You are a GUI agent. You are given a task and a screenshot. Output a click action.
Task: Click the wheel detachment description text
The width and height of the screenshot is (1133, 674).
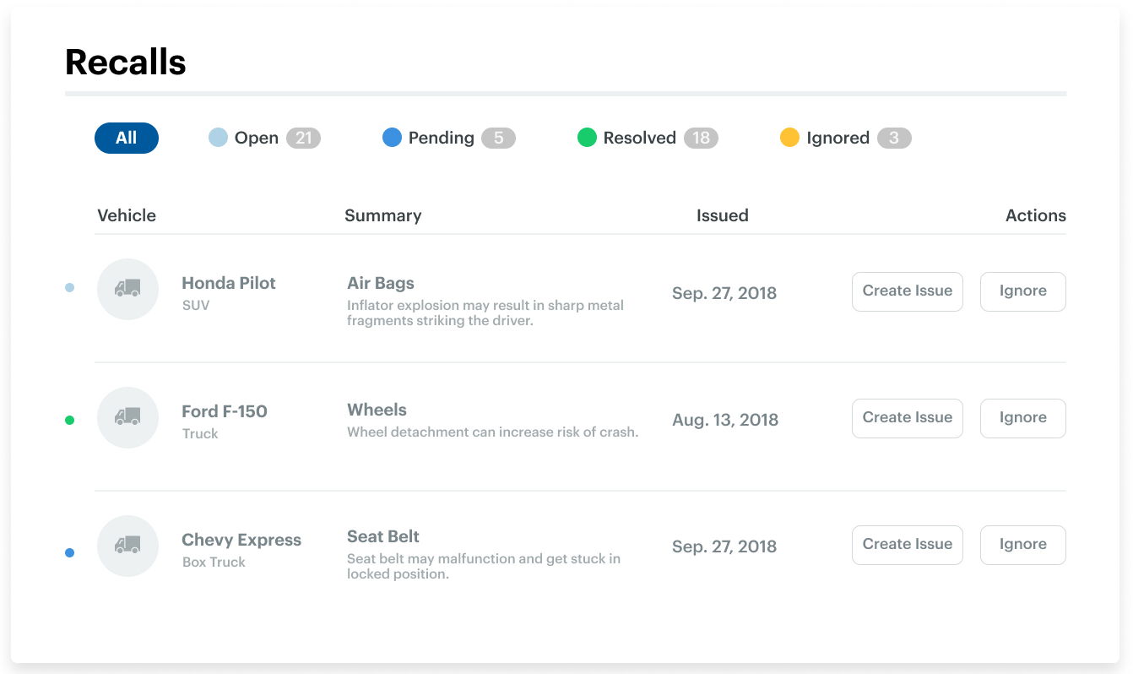pyautogui.click(x=493, y=432)
